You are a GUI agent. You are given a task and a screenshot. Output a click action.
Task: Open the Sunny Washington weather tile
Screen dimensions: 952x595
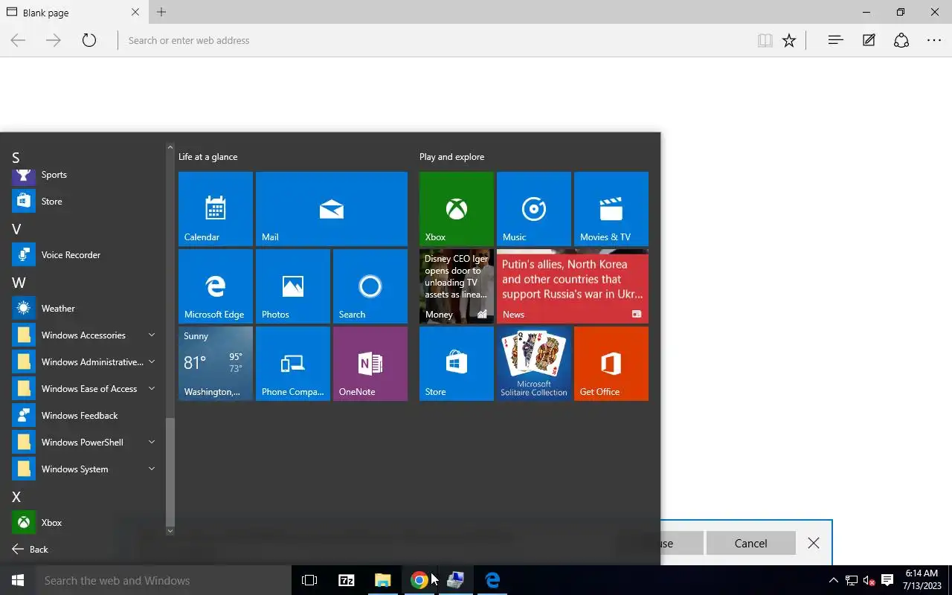click(216, 364)
